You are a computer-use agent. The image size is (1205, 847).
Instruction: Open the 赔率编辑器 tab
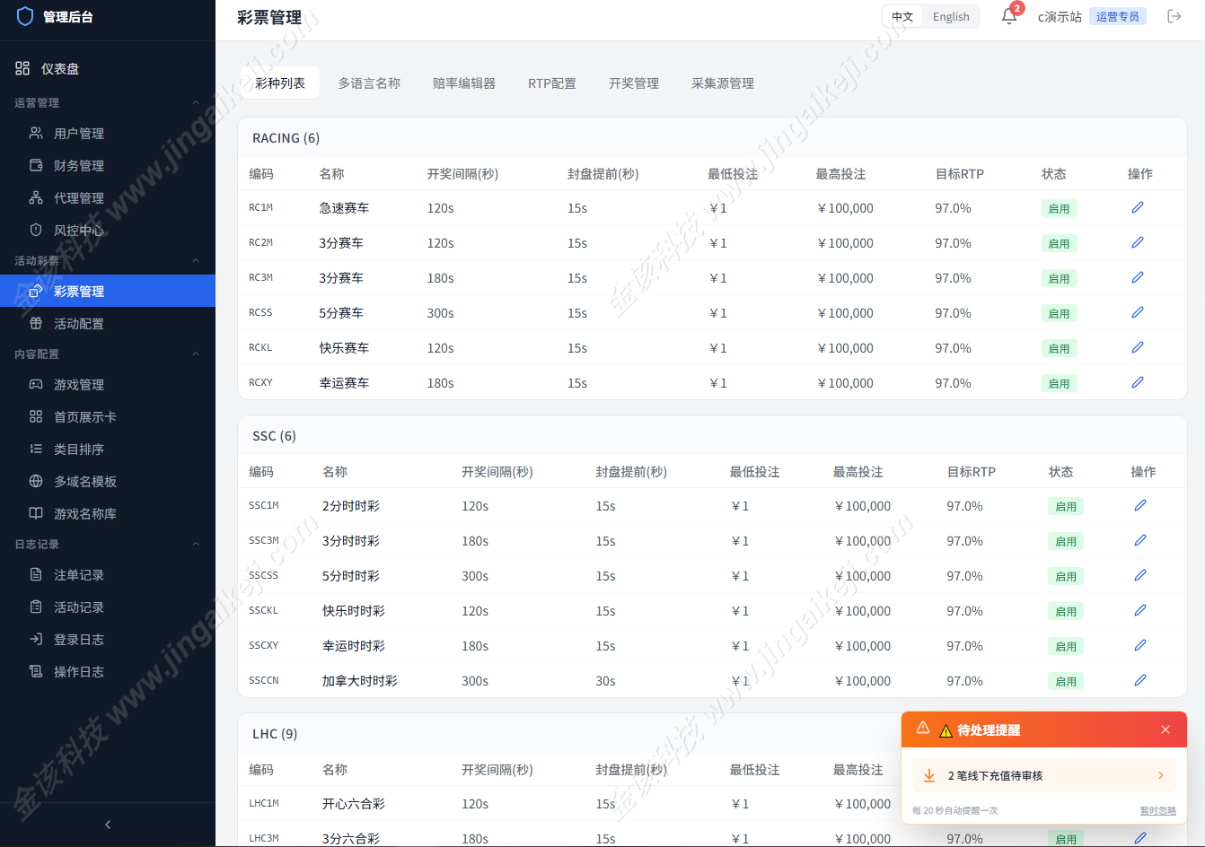pyautogui.click(x=464, y=83)
